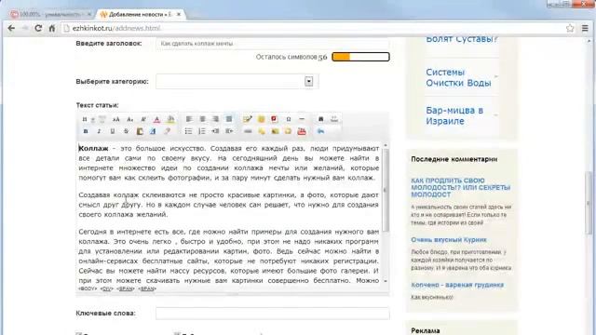The height and width of the screenshot is (335, 596).
Task: Open the text color picker (red A)
Action: click(x=156, y=119)
